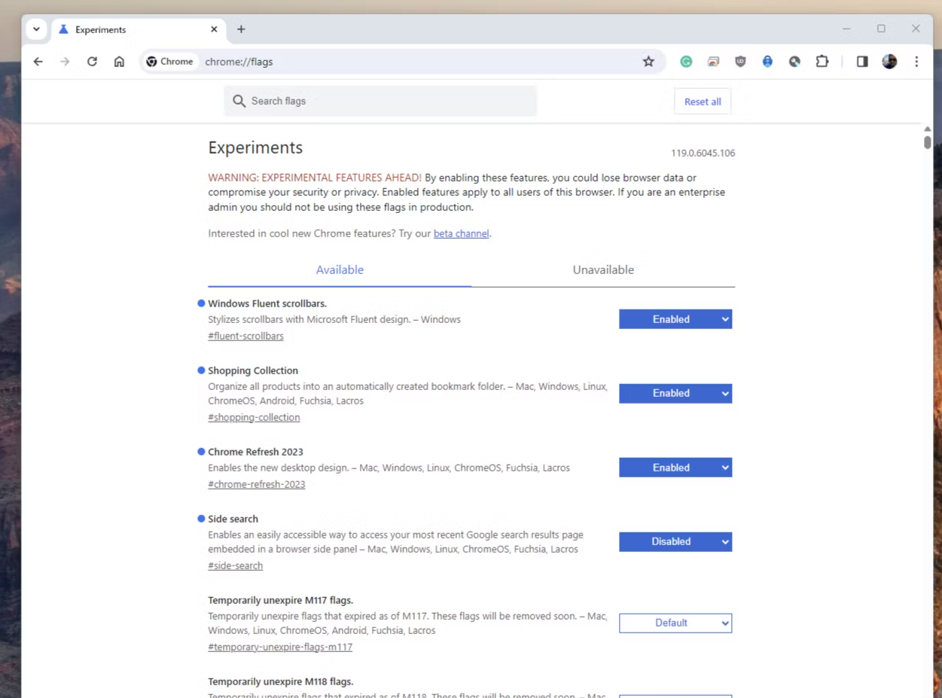This screenshot has height=698, width=942.
Task: Toggle the browser side panel icon
Action: (862, 62)
